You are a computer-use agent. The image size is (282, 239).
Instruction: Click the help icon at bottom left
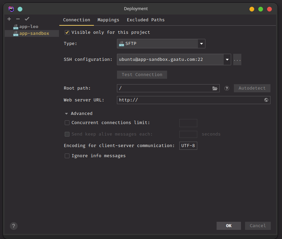point(14,226)
